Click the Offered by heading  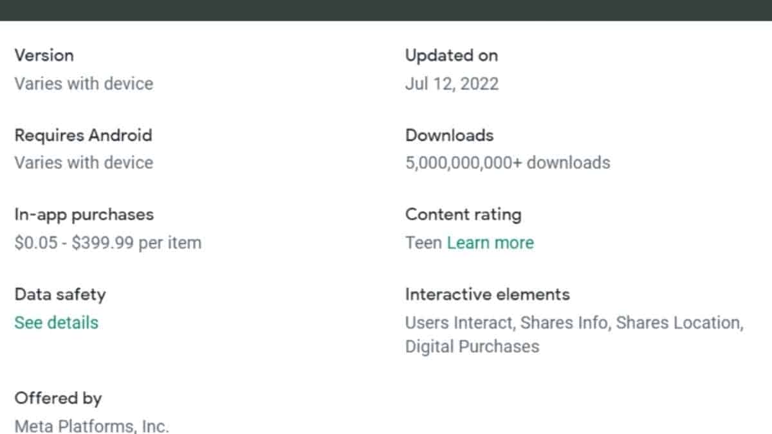pos(58,399)
